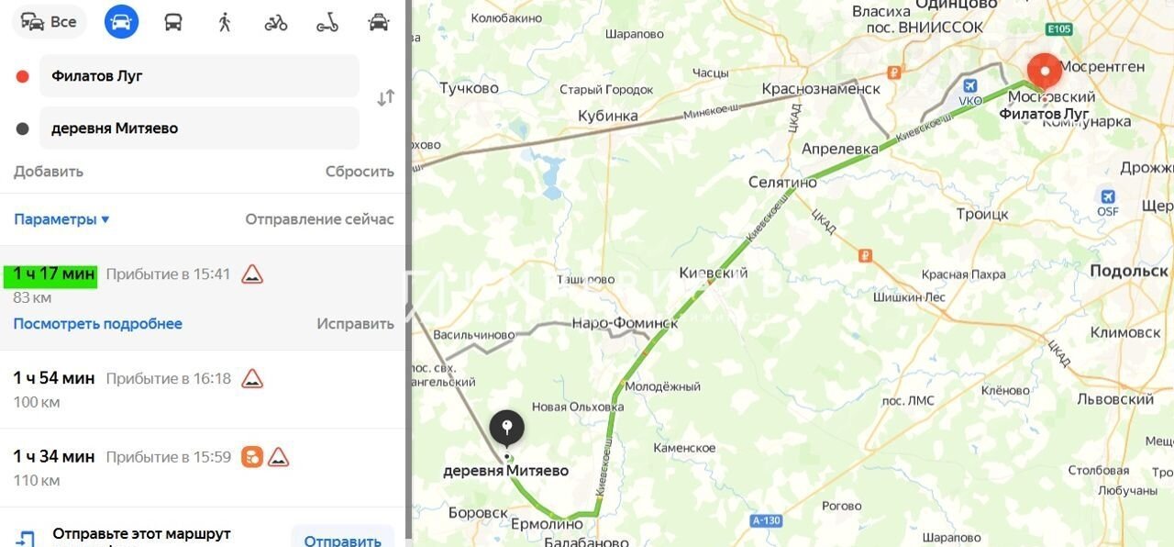Select the 1 ч 54 мин route option

point(204,389)
